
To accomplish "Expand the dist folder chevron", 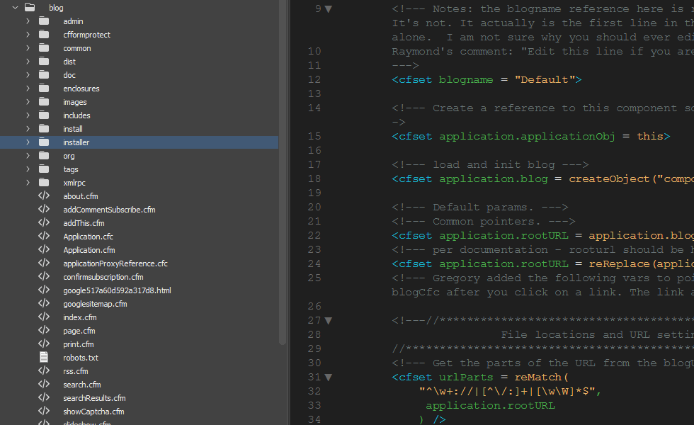I will [28, 62].
